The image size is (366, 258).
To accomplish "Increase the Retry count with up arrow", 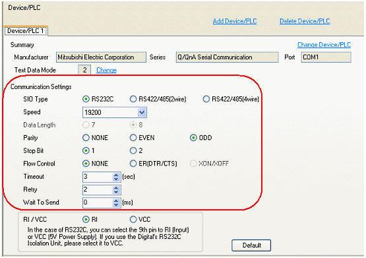I will [x=116, y=187].
